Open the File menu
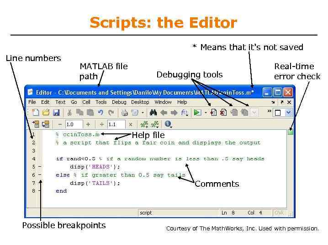Image resolution: width=328 pixels, height=245 pixels. coord(32,102)
